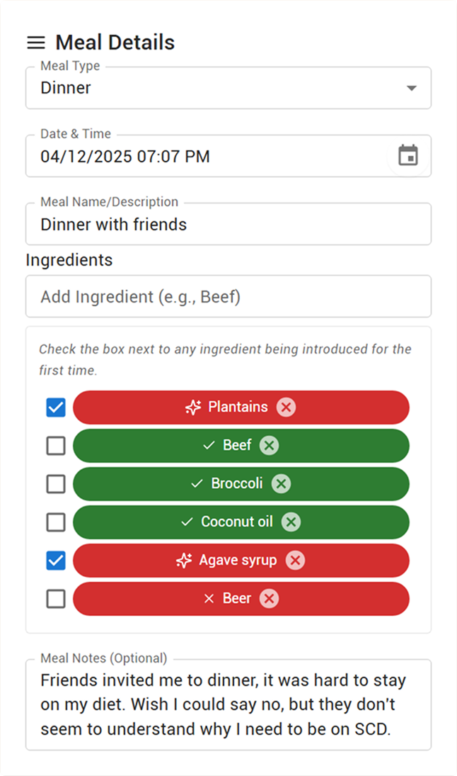Uncheck the Agave syrup checkbox
The width and height of the screenshot is (457, 776).
point(56,561)
